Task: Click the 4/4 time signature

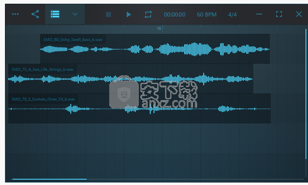Action: [x=232, y=14]
